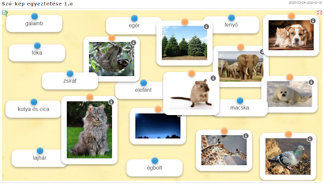Click the orange pin on the night sky picture

[158, 109]
